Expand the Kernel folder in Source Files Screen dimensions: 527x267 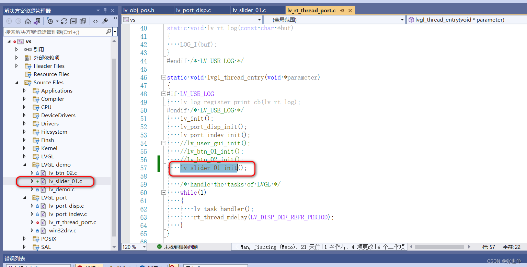(x=24, y=148)
